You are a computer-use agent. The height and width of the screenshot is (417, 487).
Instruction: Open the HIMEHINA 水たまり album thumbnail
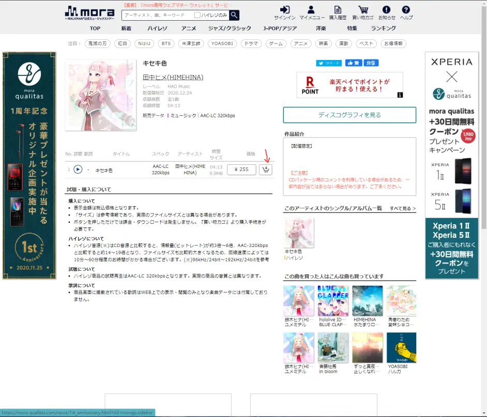368,301
